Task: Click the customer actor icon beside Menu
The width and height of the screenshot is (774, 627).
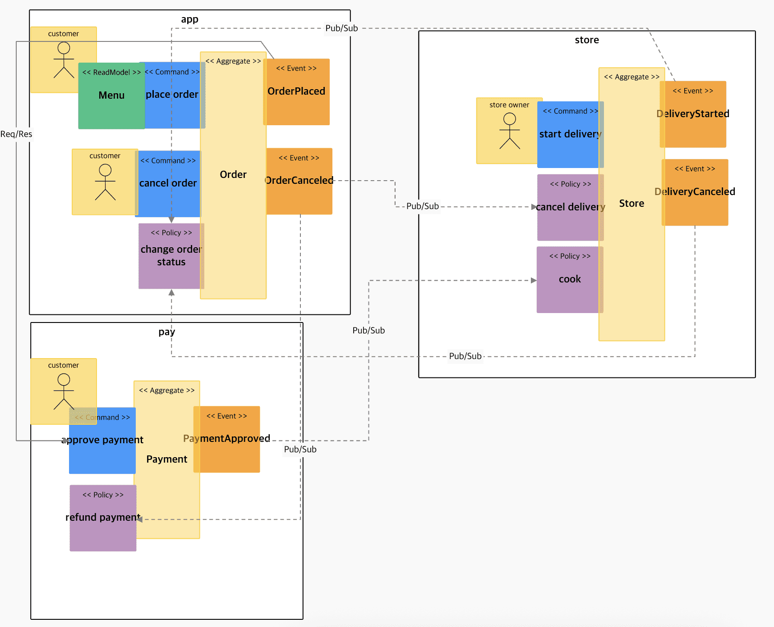Action: pos(64,60)
